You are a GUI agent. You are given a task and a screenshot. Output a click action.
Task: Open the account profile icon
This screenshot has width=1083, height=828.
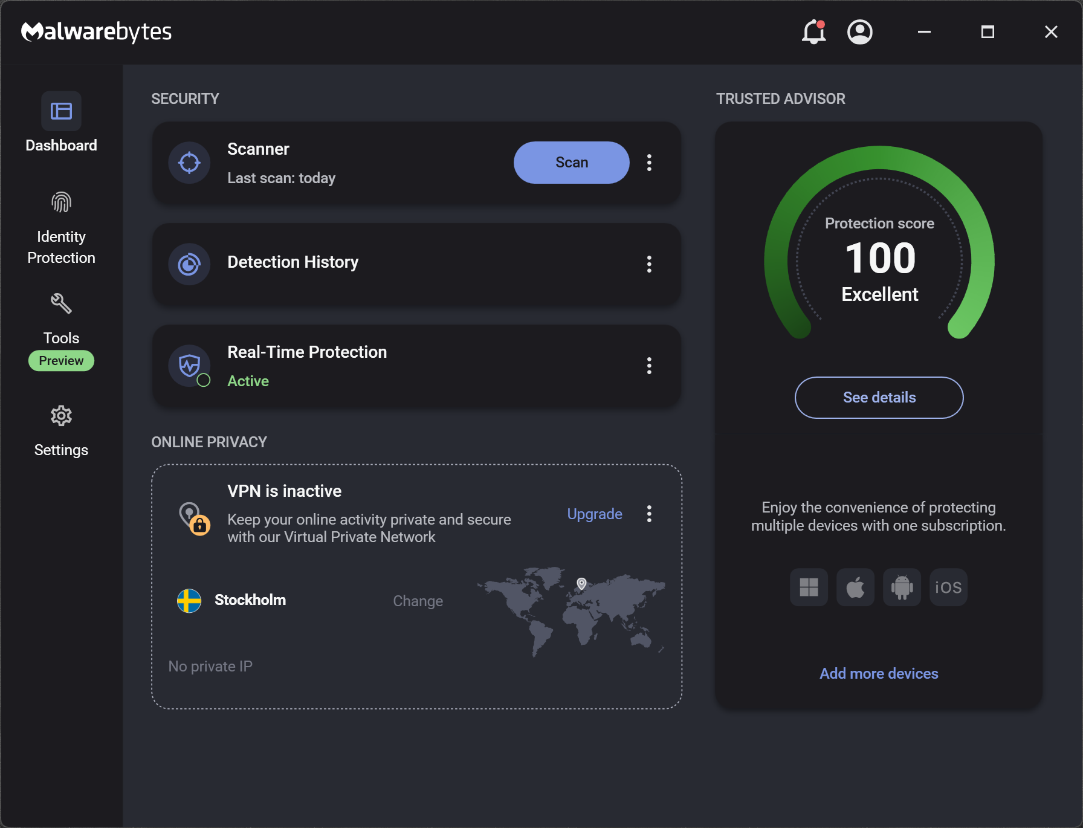click(x=860, y=32)
